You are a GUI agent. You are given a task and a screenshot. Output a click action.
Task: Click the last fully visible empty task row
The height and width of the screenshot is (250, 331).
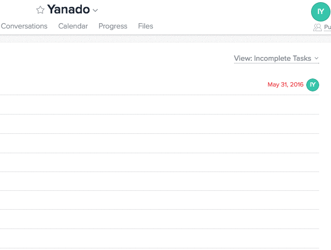point(159,238)
